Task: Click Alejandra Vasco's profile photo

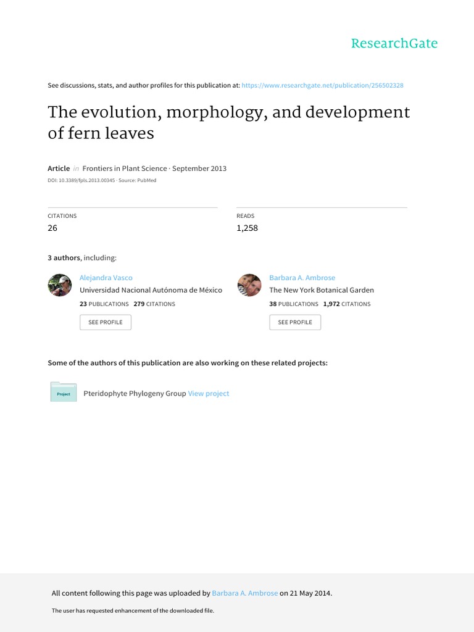Action: click(x=60, y=285)
